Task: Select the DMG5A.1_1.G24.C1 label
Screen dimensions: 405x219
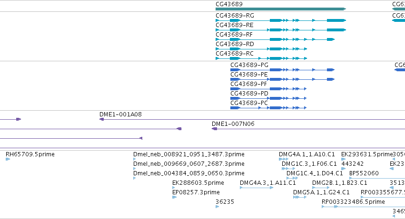Action: (x=321, y=193)
